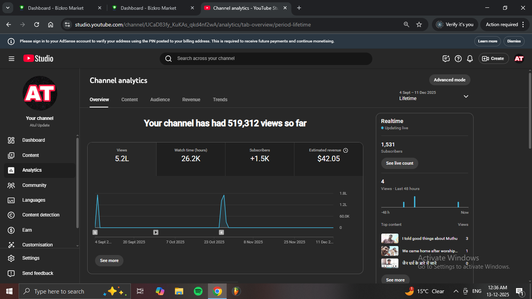The width and height of the screenshot is (532, 299).
Task: Expand the Lifetime date range dropdown
Action: point(466,96)
